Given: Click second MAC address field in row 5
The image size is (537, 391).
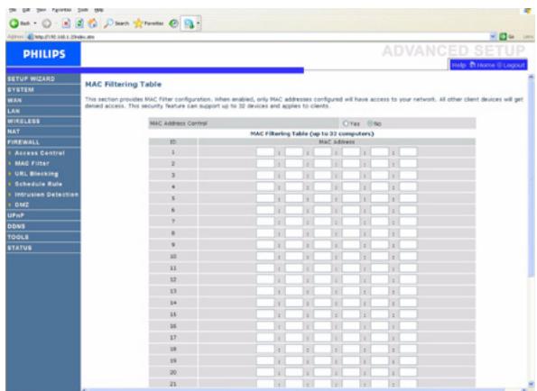Looking at the screenshot, I should pos(294,198).
